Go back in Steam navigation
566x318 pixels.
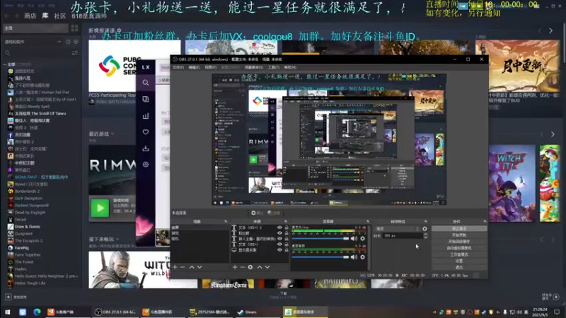7,16
